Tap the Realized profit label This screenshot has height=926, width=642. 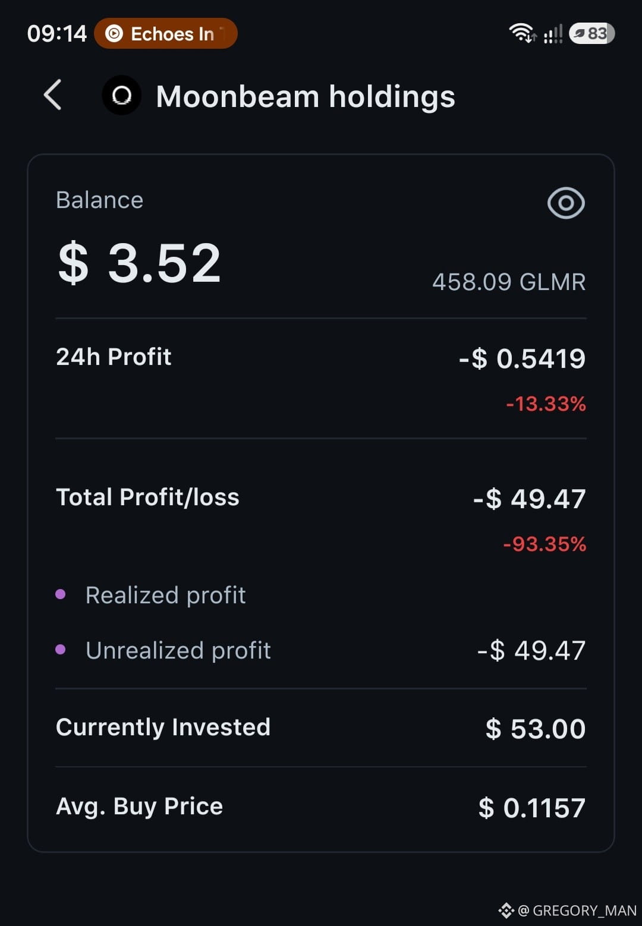coord(165,595)
